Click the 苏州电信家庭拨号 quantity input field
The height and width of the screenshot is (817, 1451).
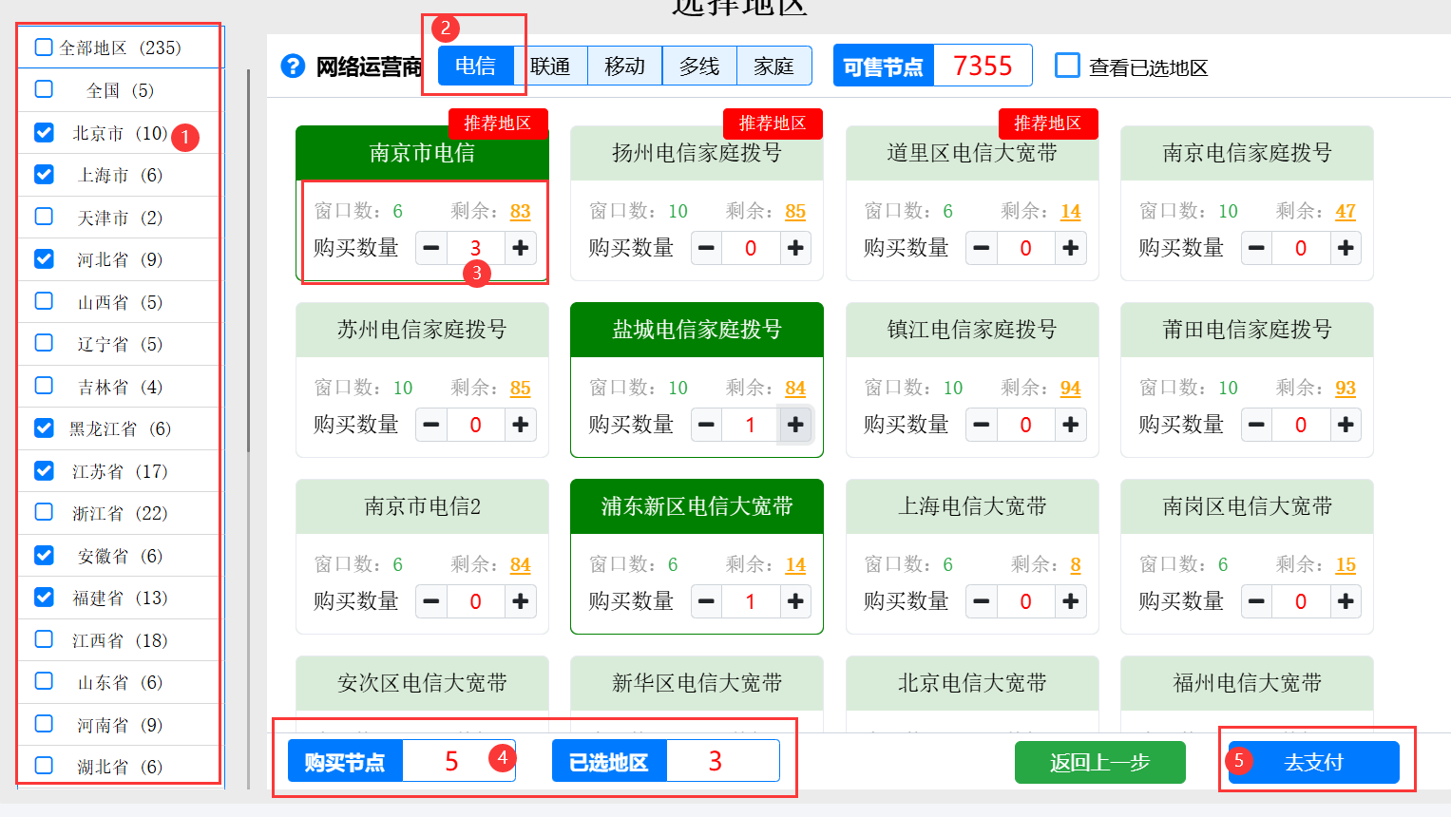coord(476,425)
